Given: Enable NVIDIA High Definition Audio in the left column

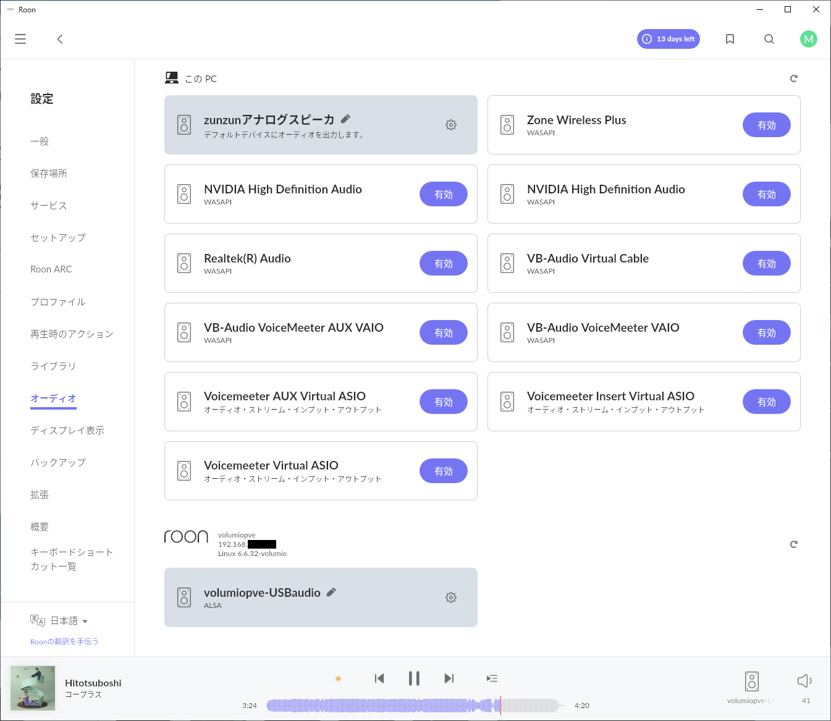Looking at the screenshot, I should pyautogui.click(x=444, y=194).
